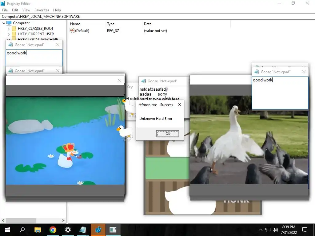This screenshot has width=315, height=236.
Task: Click the goose and pigeons photo
Action: 249,140
